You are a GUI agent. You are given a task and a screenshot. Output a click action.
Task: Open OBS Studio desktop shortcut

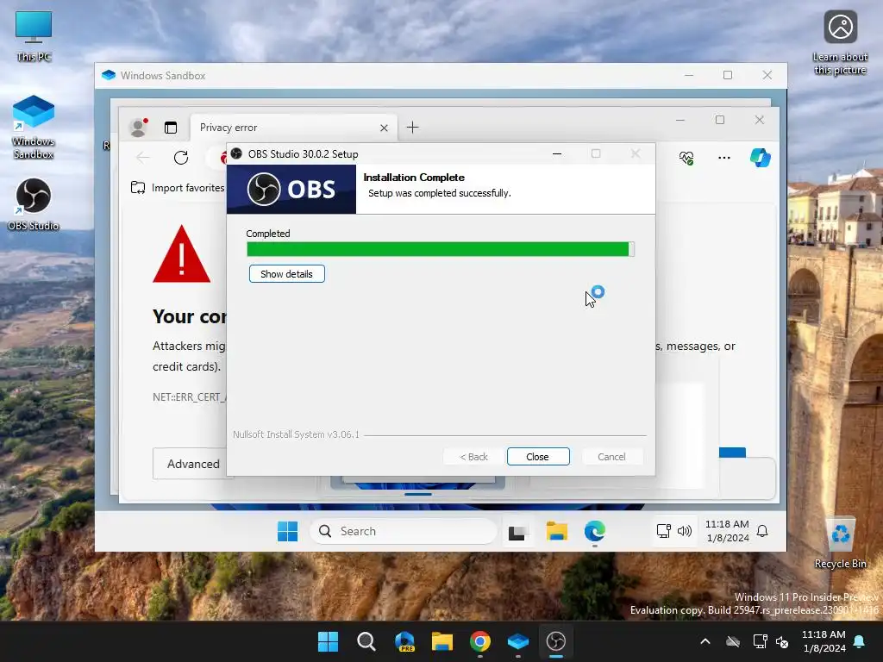coord(34,204)
